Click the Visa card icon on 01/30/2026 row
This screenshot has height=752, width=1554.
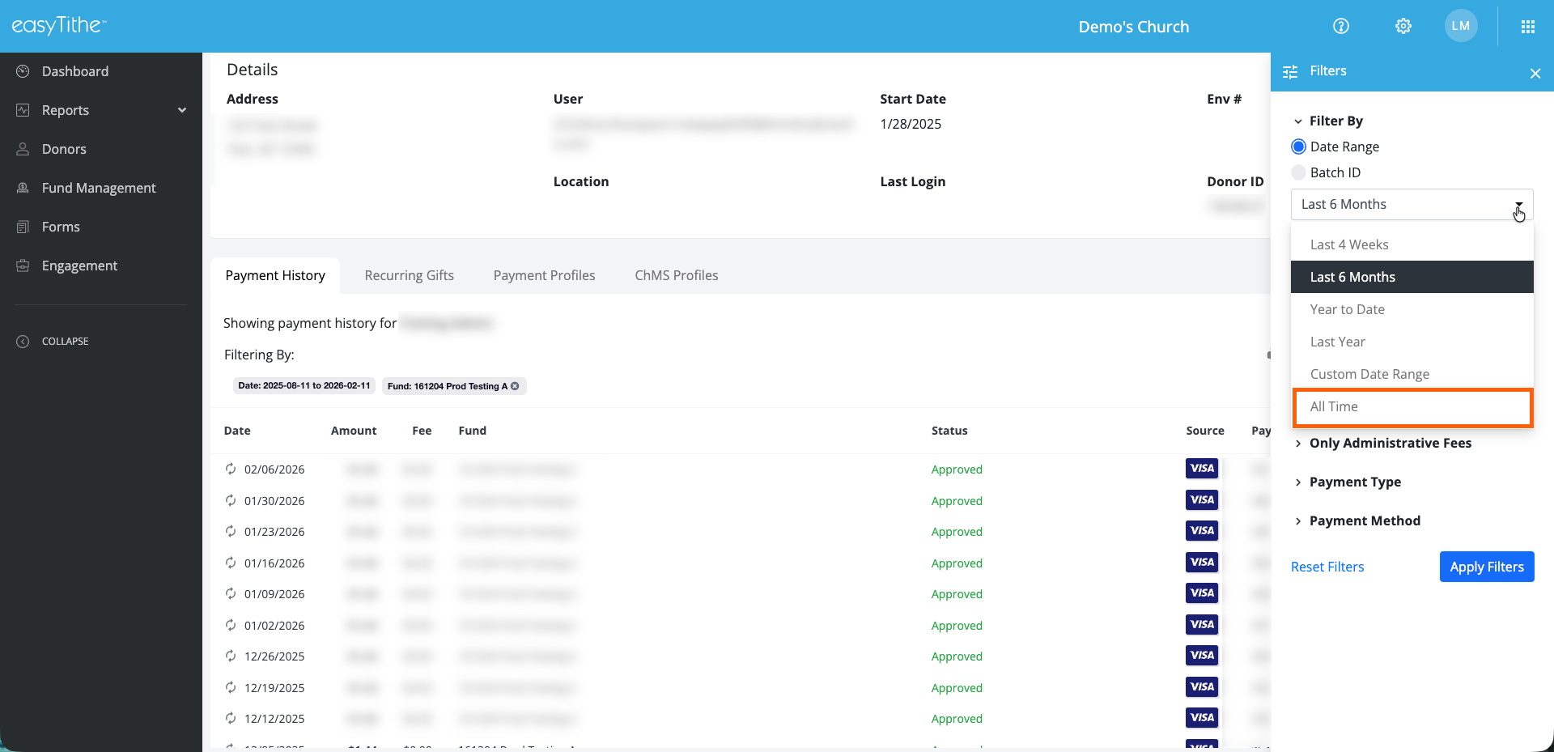[x=1202, y=500]
